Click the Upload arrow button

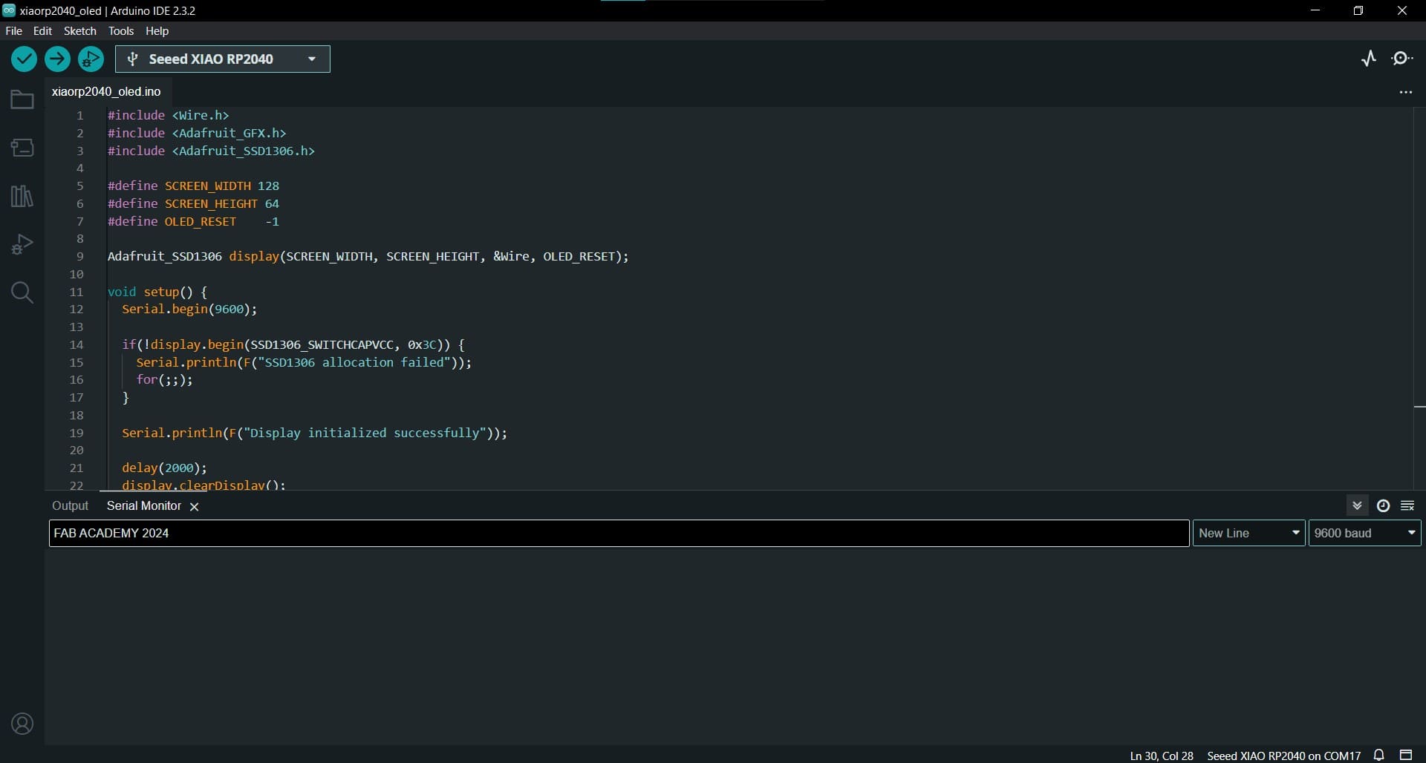57,59
